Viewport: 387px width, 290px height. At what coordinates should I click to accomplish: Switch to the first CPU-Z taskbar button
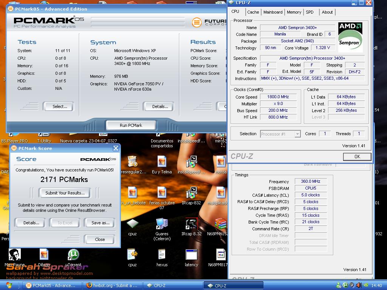[172, 285]
